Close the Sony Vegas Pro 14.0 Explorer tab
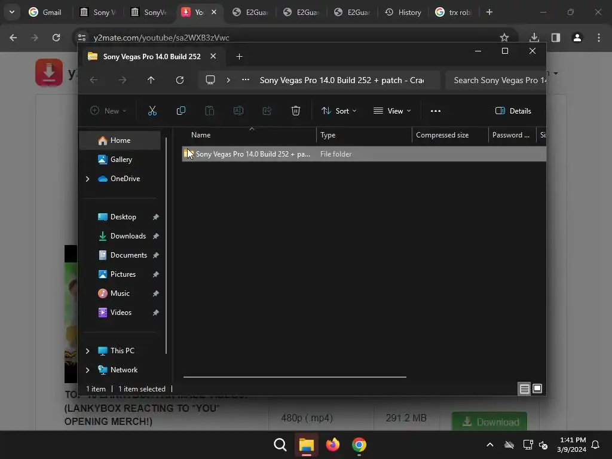 pyautogui.click(x=213, y=56)
